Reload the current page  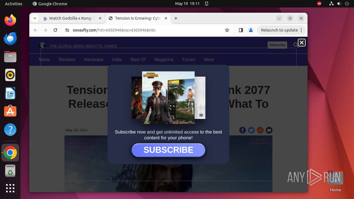click(x=55, y=30)
